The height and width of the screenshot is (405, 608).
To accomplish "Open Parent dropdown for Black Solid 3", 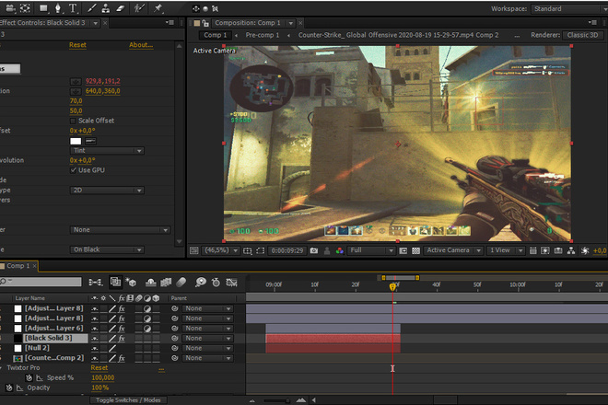I will [207, 339].
